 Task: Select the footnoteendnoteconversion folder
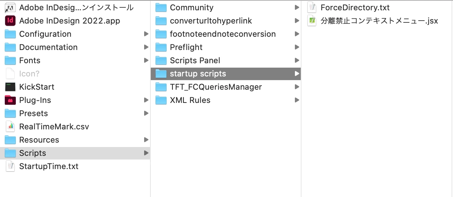click(x=222, y=34)
